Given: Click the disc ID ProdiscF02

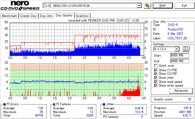Looking at the screenshot, I should point(175,29).
